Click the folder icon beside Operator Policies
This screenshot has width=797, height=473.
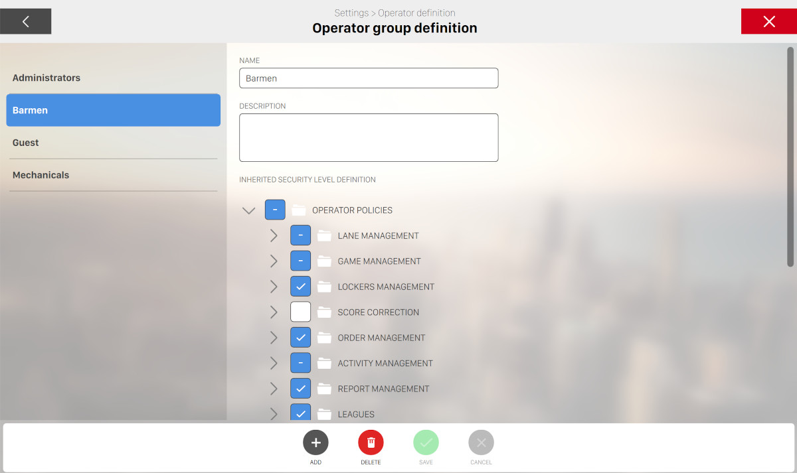coord(299,210)
